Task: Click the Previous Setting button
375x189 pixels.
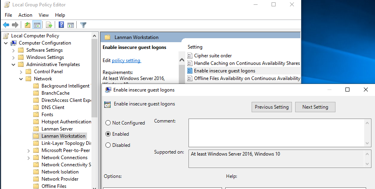Action: (272, 107)
